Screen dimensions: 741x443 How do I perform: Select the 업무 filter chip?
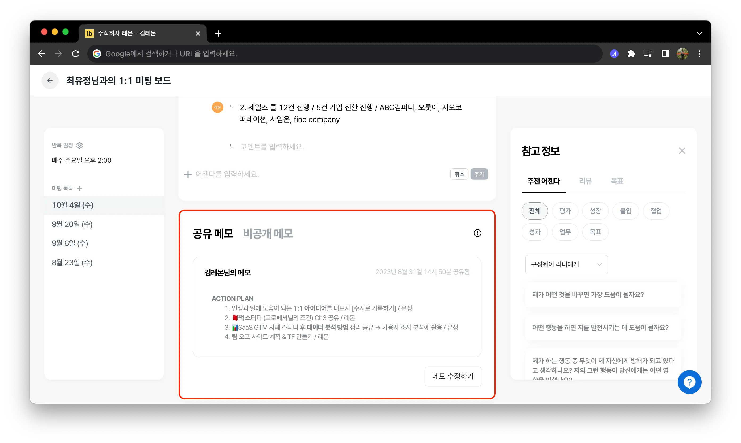[565, 232]
